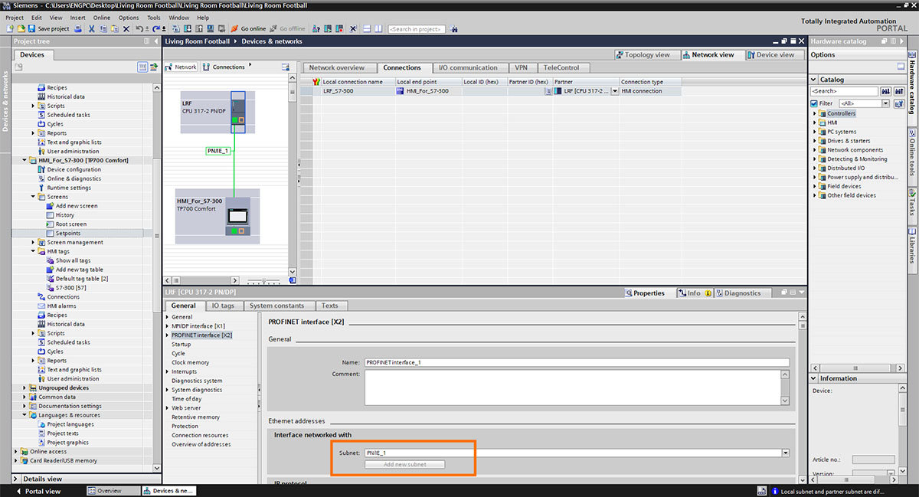Image resolution: width=919 pixels, height=497 pixels.
Task: Click the Redo arrow icon
Action: click(155, 28)
